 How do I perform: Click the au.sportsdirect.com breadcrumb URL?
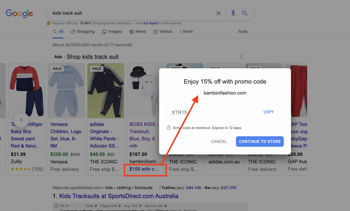click(x=102, y=187)
